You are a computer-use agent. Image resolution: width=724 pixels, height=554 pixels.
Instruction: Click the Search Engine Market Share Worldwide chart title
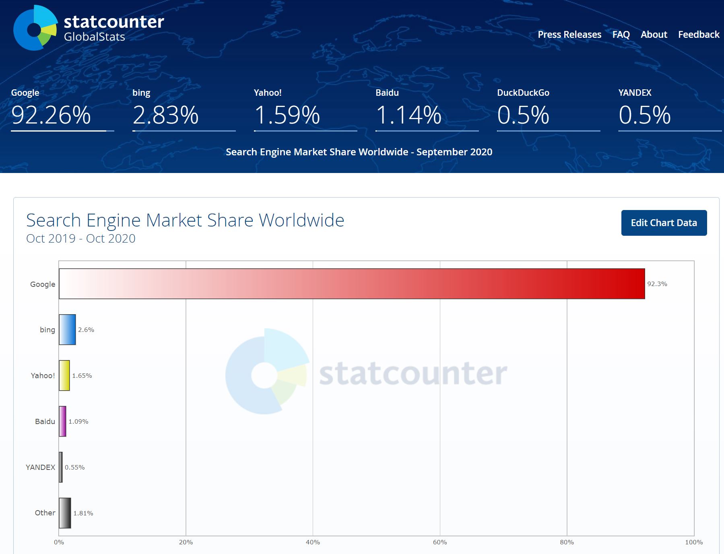[x=185, y=220]
